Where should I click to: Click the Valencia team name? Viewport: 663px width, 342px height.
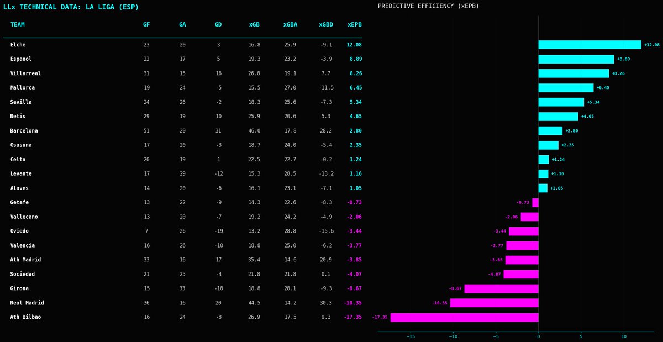click(22, 246)
